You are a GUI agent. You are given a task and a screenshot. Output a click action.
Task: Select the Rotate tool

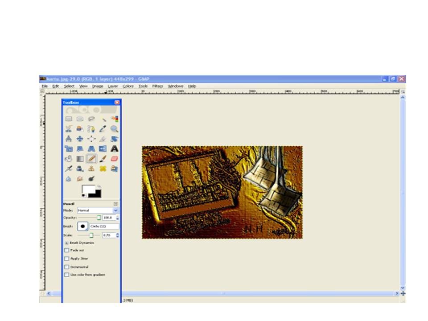(115, 139)
